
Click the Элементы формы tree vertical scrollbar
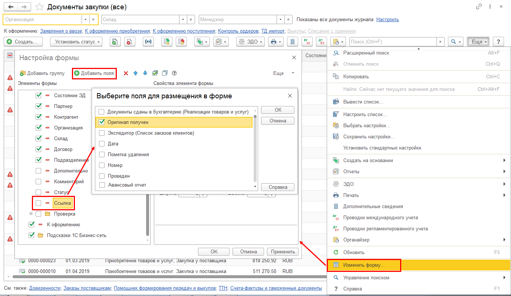[148, 168]
